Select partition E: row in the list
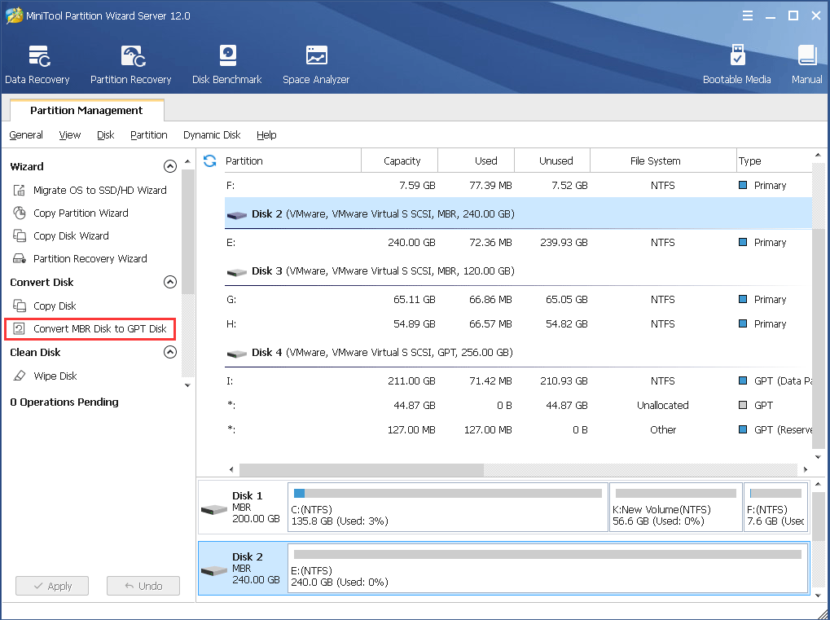Viewport: 830px width, 620px height. [518, 243]
